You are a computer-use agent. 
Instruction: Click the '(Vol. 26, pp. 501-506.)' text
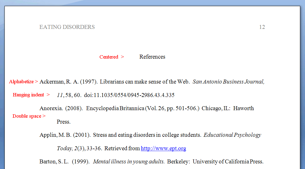[x=172, y=108]
